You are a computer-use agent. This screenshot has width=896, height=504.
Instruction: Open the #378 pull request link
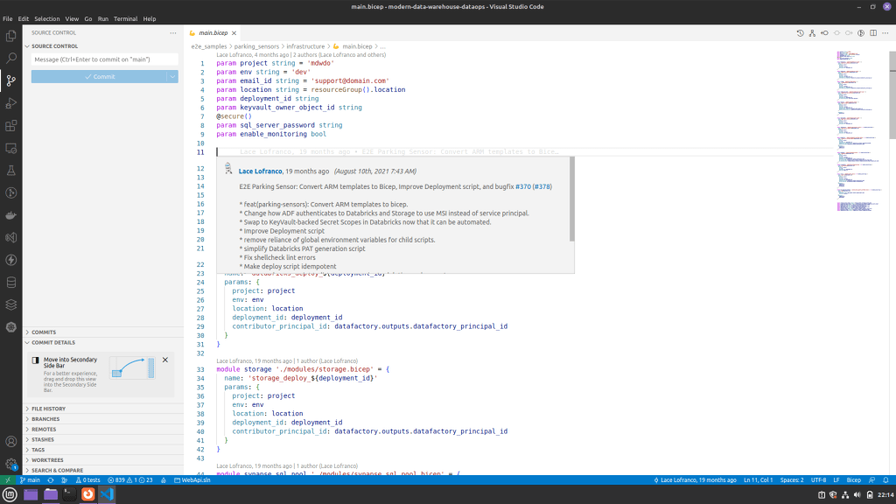(x=542, y=186)
